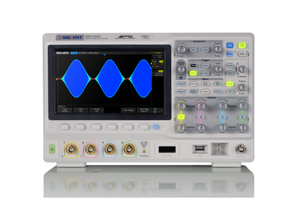302x201 pixels.
Task: Click on-screen Next Page item
Action: click(144, 110)
